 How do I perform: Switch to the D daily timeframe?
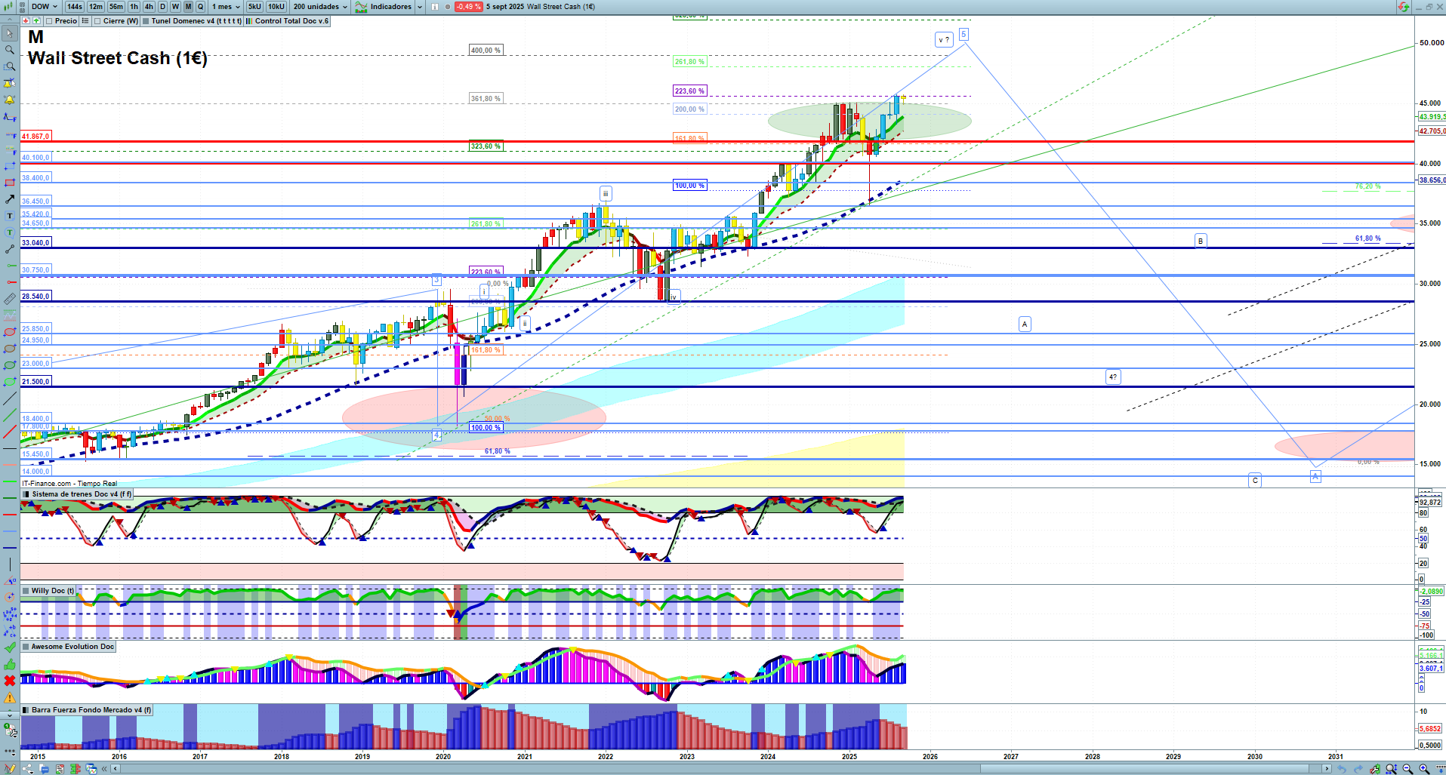(x=162, y=7)
